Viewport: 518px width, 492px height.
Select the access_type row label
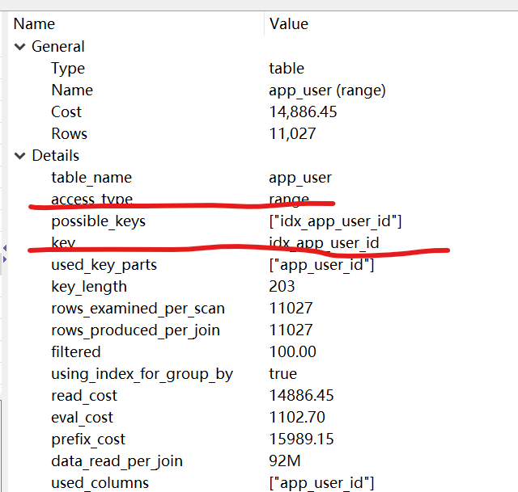[91, 200]
